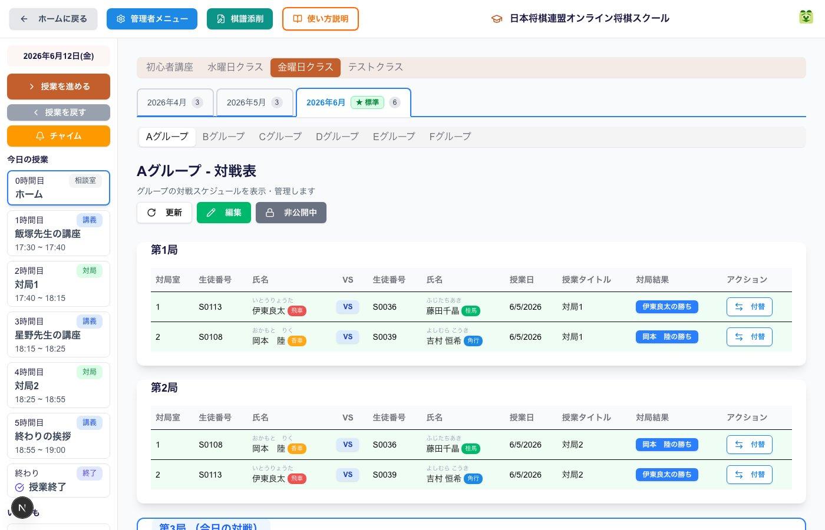The height and width of the screenshot is (530, 825).
Task: Select 4時間目 対局2 lesson card
Action: click(x=58, y=385)
